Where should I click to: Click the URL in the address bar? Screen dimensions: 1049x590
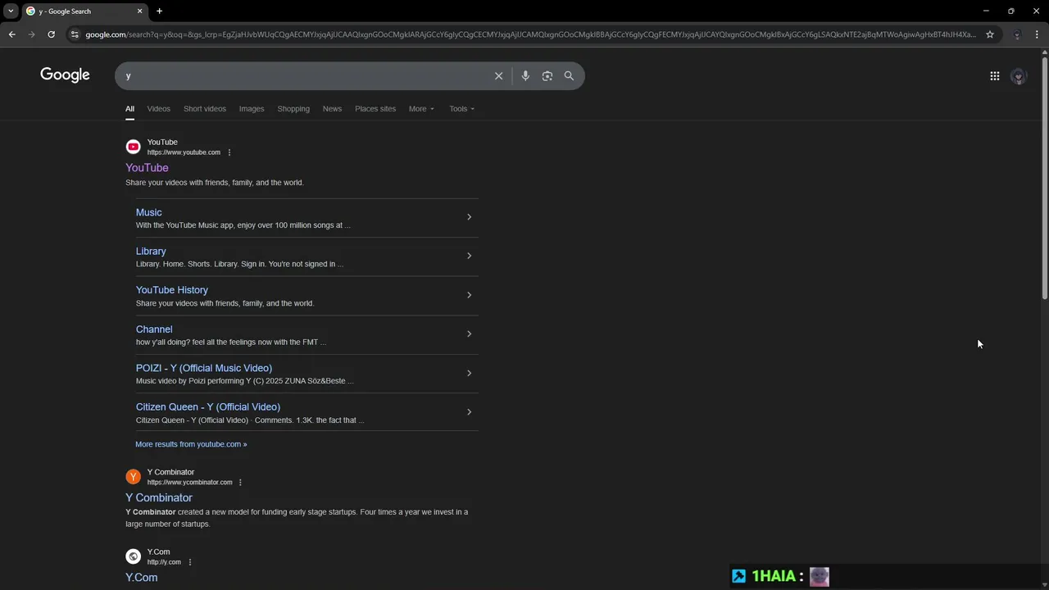pyautogui.click(x=530, y=34)
